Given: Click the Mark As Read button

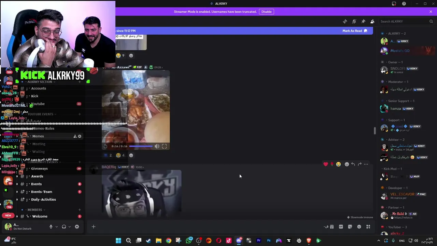Looking at the screenshot, I should [355, 31].
